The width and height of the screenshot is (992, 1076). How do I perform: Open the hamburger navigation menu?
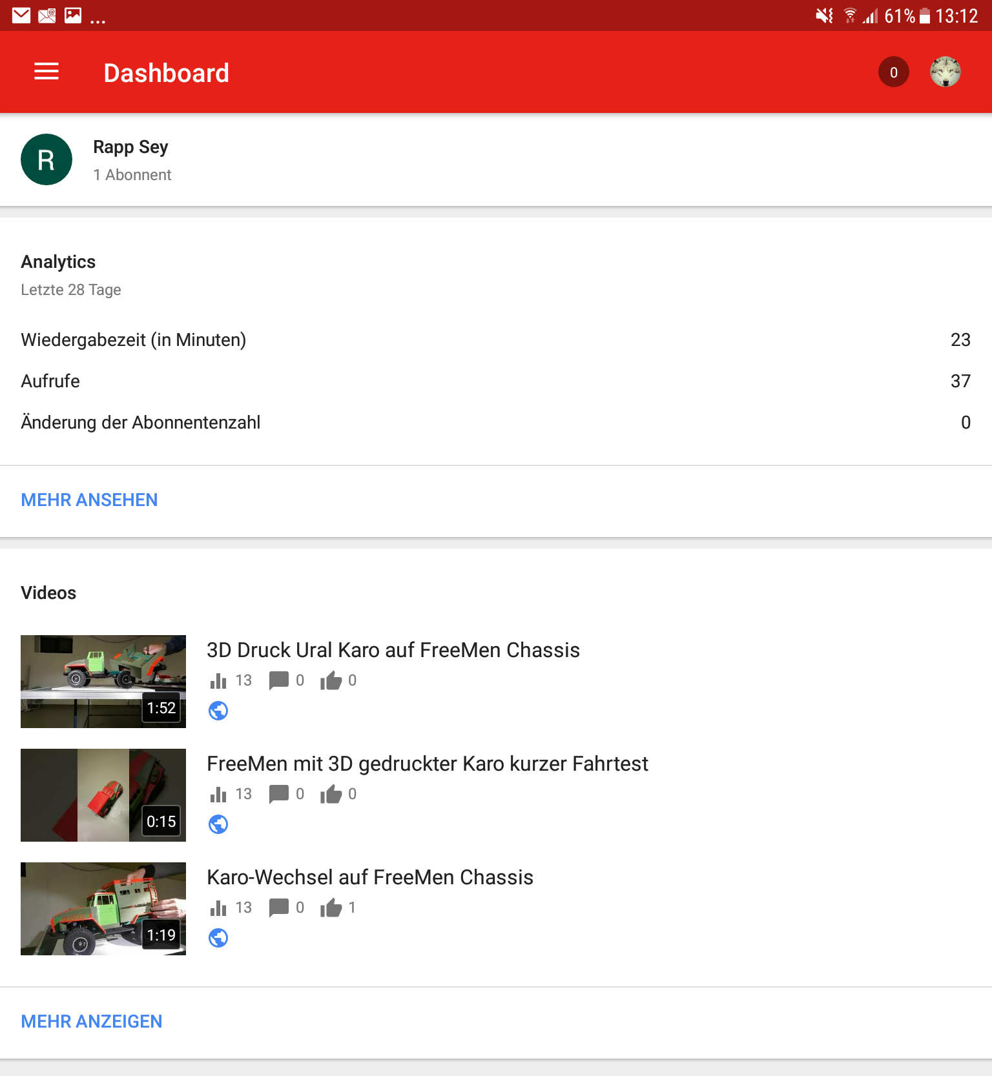(x=46, y=72)
